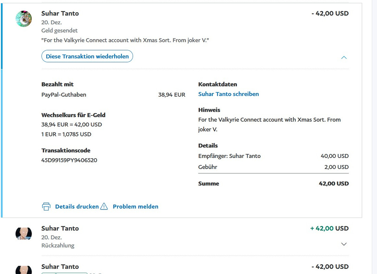
Task: Click the Kontaktdaten heading
Action: [218, 84]
